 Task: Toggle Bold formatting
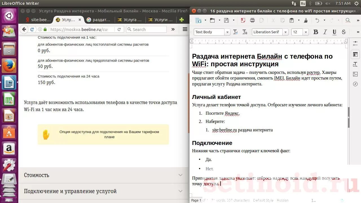(x=316, y=32)
